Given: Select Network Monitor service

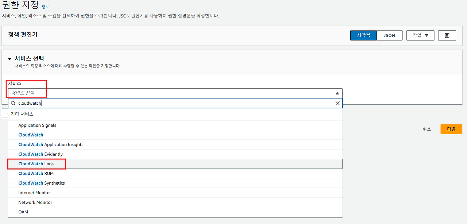Looking at the screenshot, I should point(175,202).
